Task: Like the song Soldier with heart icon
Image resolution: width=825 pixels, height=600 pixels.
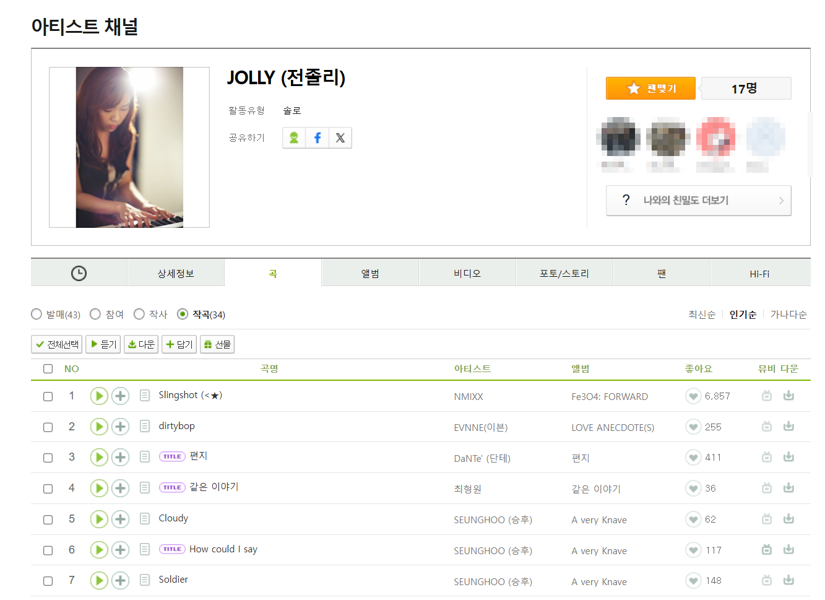Action: [693, 581]
